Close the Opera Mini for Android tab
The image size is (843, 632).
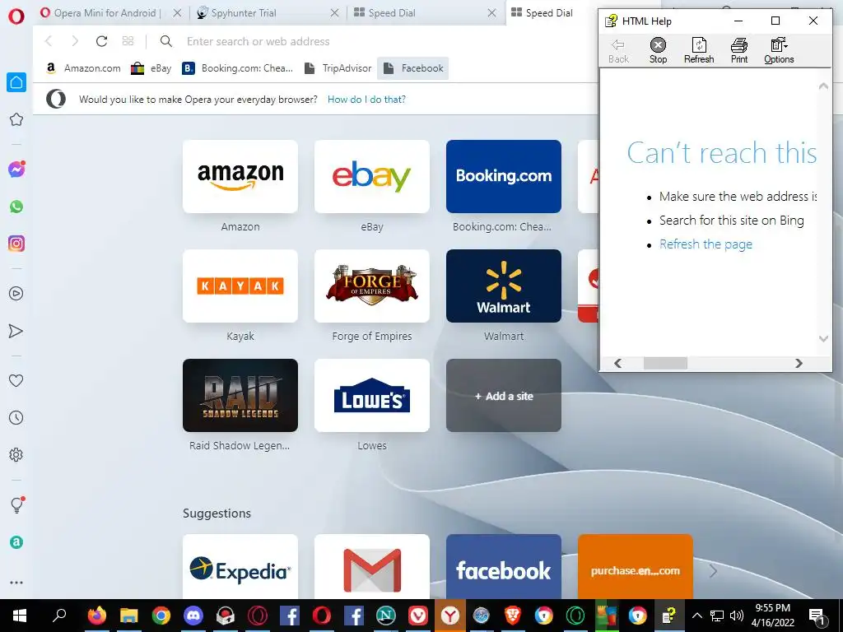[177, 13]
